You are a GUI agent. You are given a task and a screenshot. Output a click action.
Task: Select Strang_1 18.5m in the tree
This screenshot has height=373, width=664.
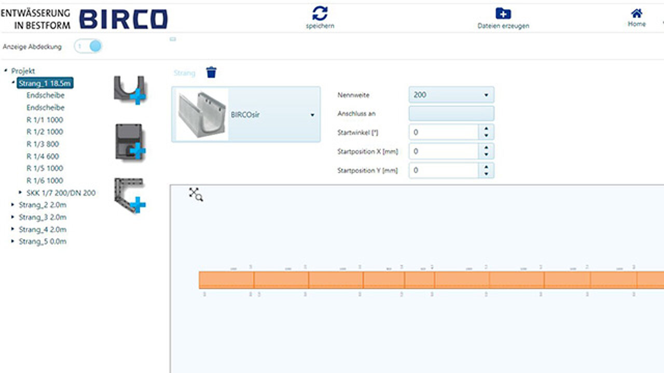point(45,83)
